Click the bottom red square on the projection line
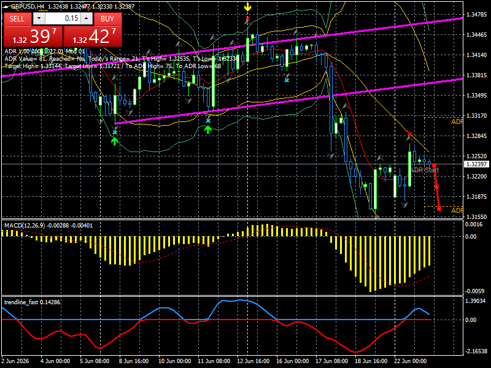This screenshot has height=368, width=491. point(439,209)
